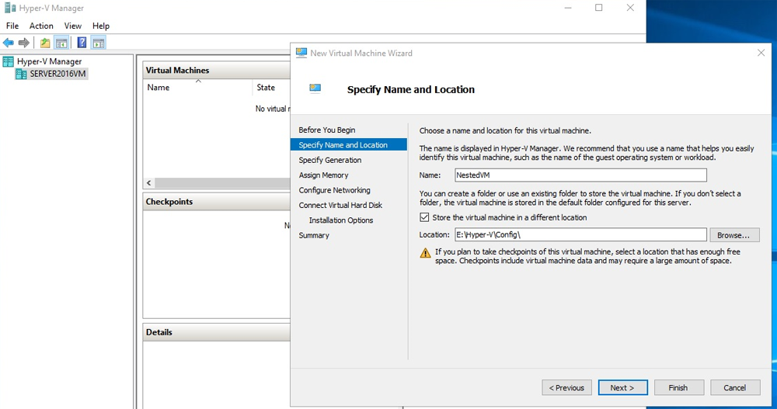This screenshot has height=409, width=777.
Task: Click in the Location path field
Action: point(580,234)
